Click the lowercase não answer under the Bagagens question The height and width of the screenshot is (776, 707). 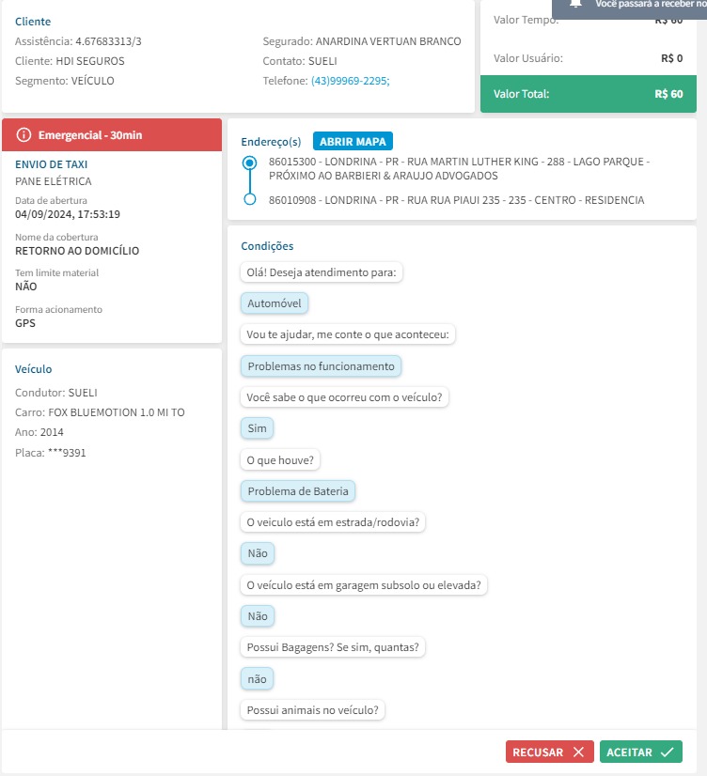click(257, 678)
